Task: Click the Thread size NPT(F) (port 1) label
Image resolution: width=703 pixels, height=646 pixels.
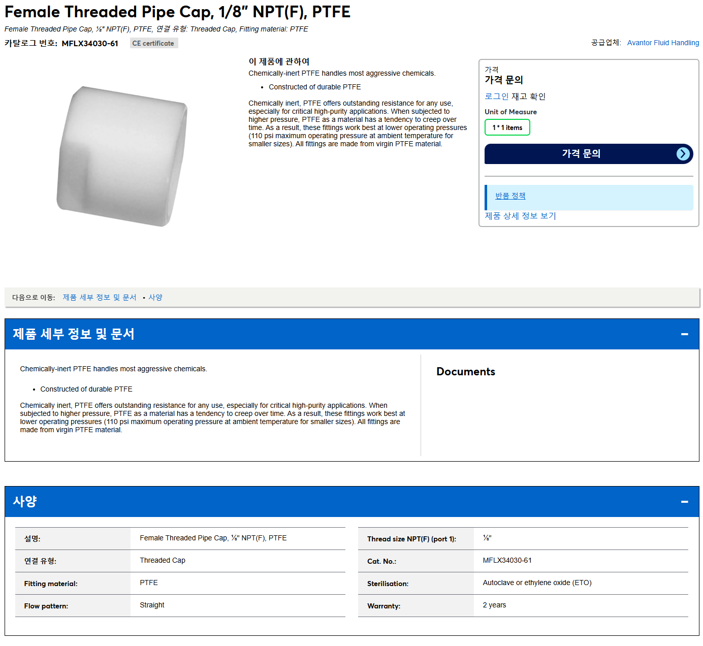Action: pyautogui.click(x=411, y=539)
